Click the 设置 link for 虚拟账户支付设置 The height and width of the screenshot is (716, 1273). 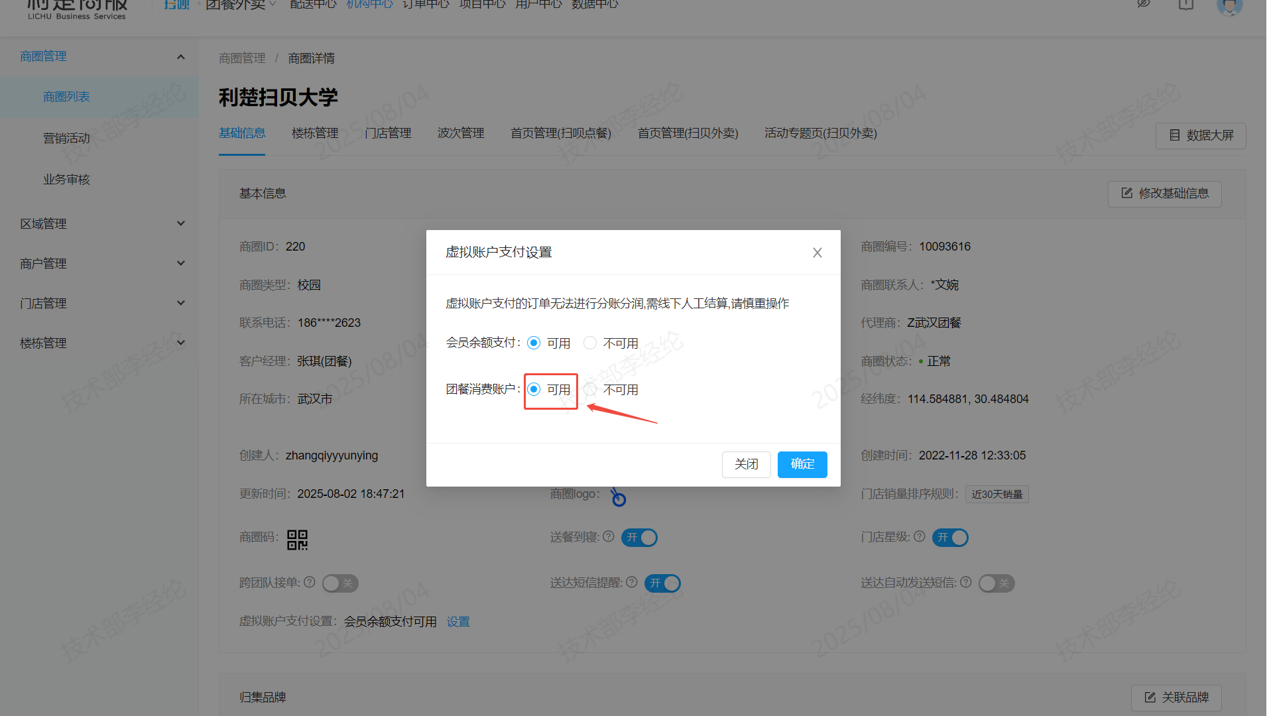(458, 622)
